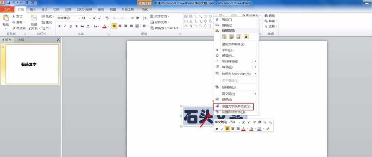Click mini toolbar shape fill color bucket

click(251, 129)
